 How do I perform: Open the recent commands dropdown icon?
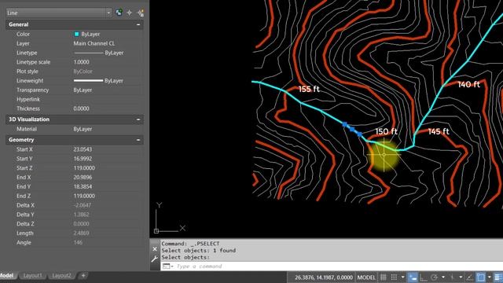(x=167, y=266)
